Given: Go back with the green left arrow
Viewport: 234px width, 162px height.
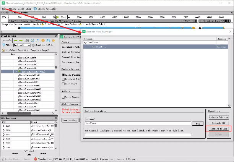Looking at the screenshot, I should pyautogui.click(x=16, y=40).
